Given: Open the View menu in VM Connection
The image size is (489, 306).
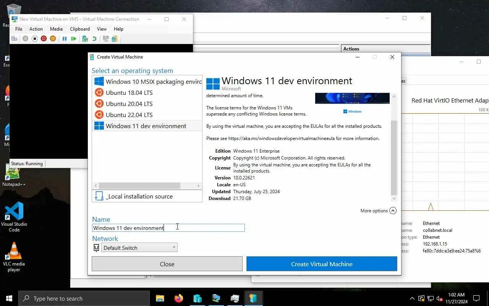Looking at the screenshot, I should click(x=102, y=29).
